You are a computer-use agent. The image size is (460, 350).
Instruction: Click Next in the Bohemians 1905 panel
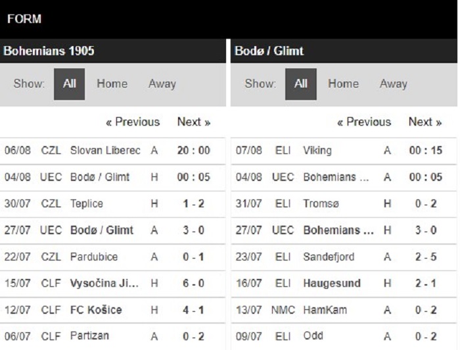194,122
